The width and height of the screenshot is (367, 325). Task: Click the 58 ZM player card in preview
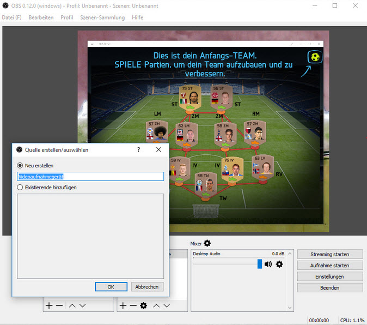225,135
